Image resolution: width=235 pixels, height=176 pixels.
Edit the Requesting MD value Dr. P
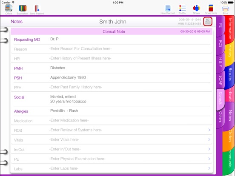54,39
